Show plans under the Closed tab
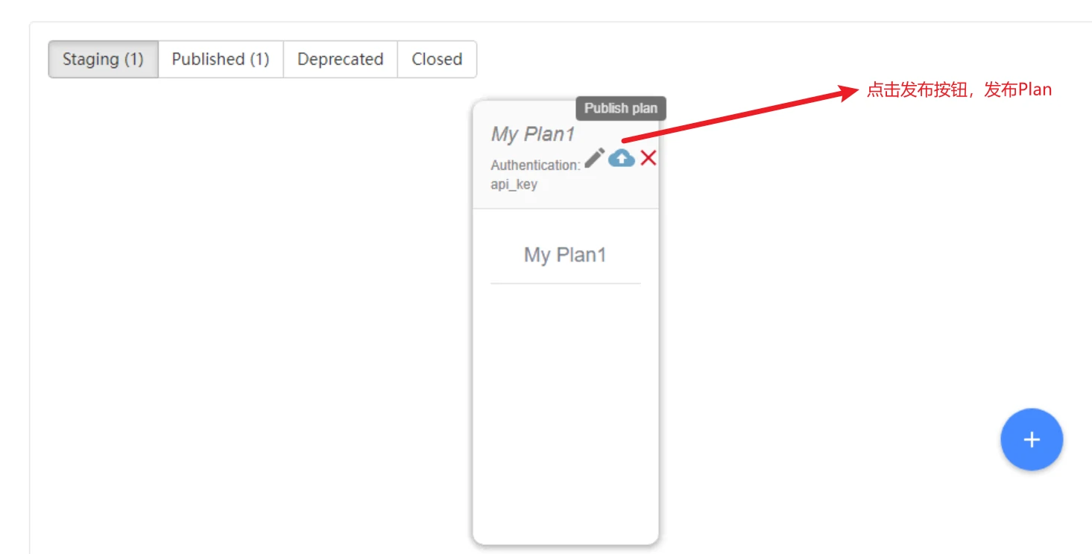The image size is (1092, 554). pos(437,59)
